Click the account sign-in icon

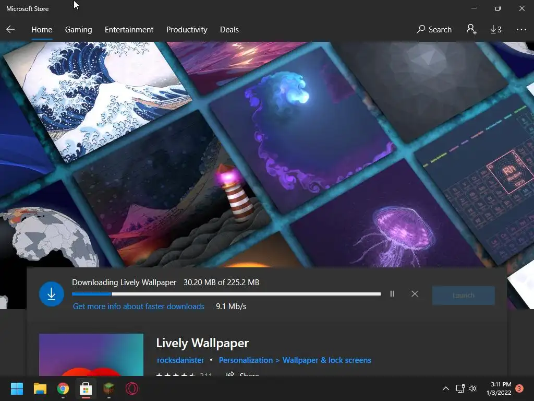[471, 29]
